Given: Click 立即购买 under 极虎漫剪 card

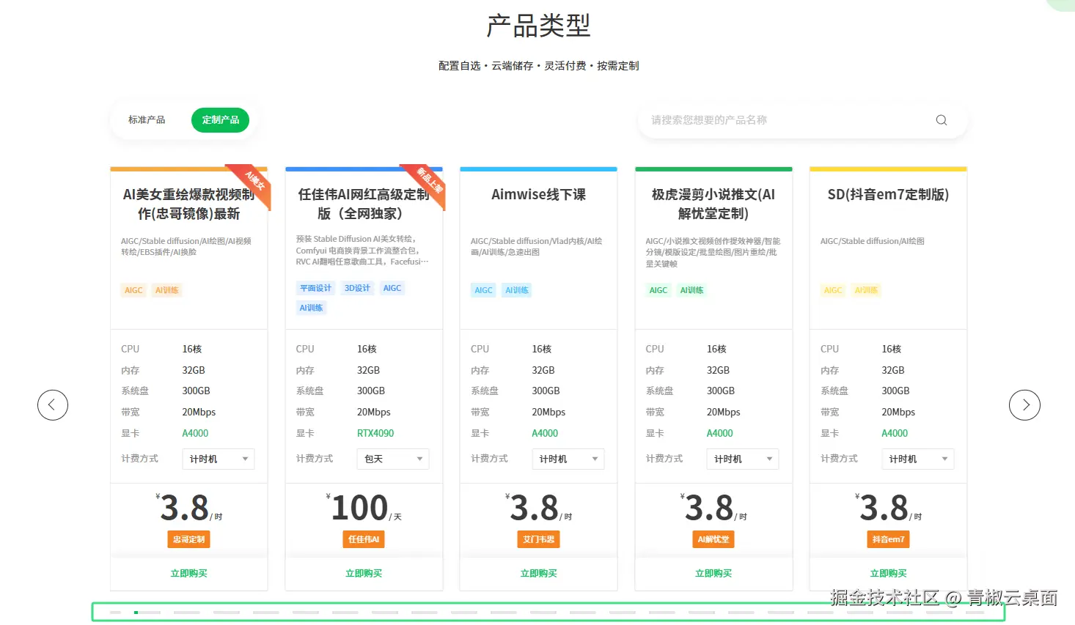Looking at the screenshot, I should [713, 574].
